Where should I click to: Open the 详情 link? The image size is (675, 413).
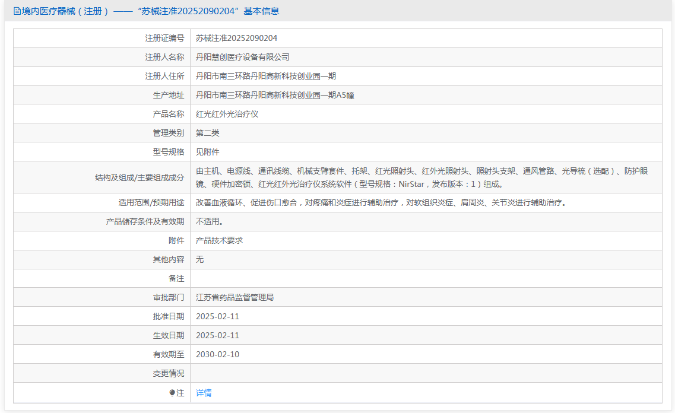click(204, 393)
